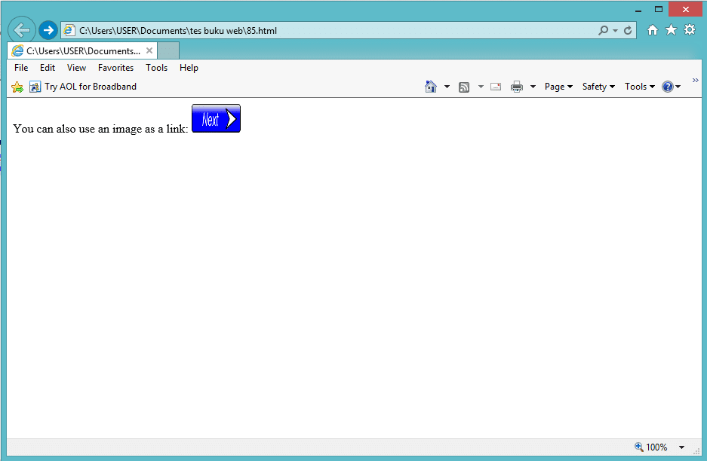Screen dimensions: 707x461
Task: Click the Refresh icon in address bar
Action: (627, 30)
